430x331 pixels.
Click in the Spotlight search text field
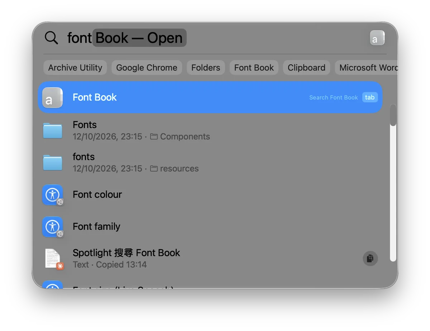pos(215,38)
